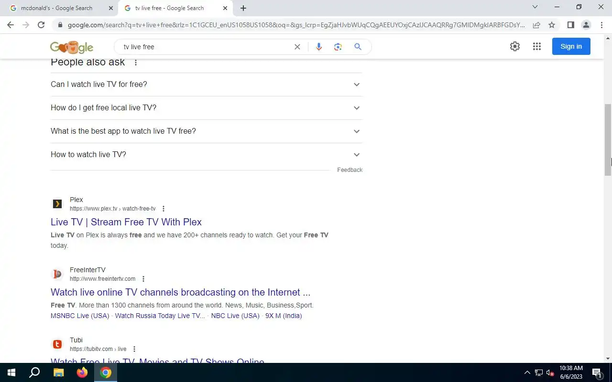Submit search with magnifier icon

coord(358,47)
